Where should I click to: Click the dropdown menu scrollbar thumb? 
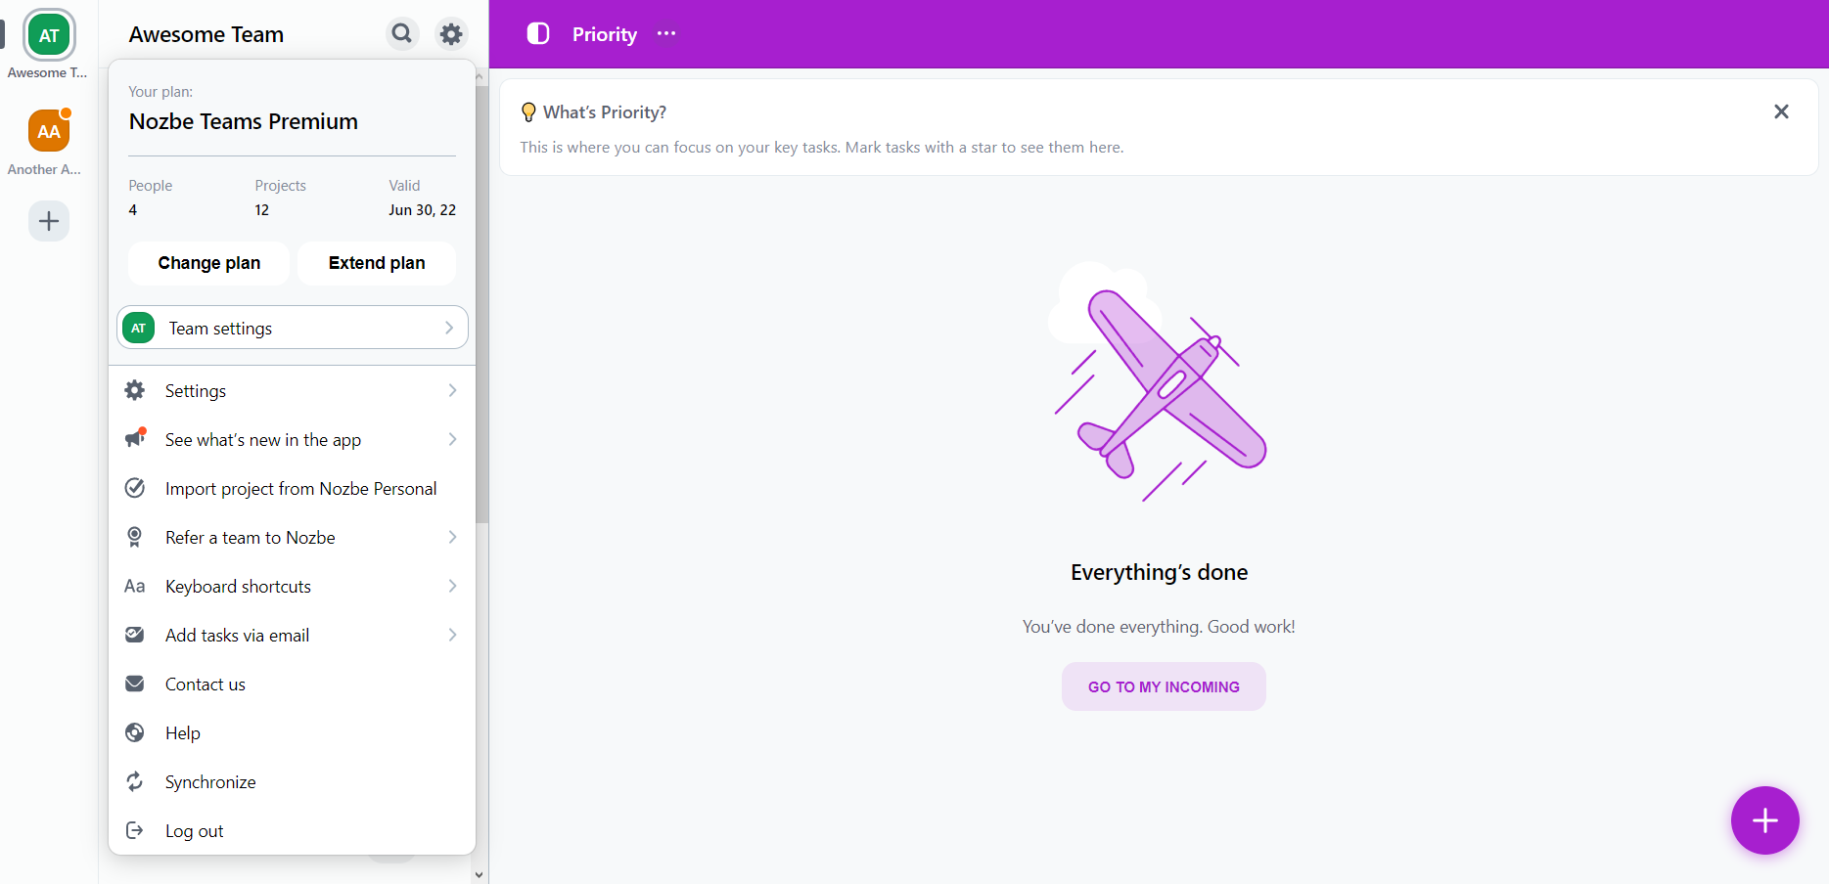[x=481, y=303]
